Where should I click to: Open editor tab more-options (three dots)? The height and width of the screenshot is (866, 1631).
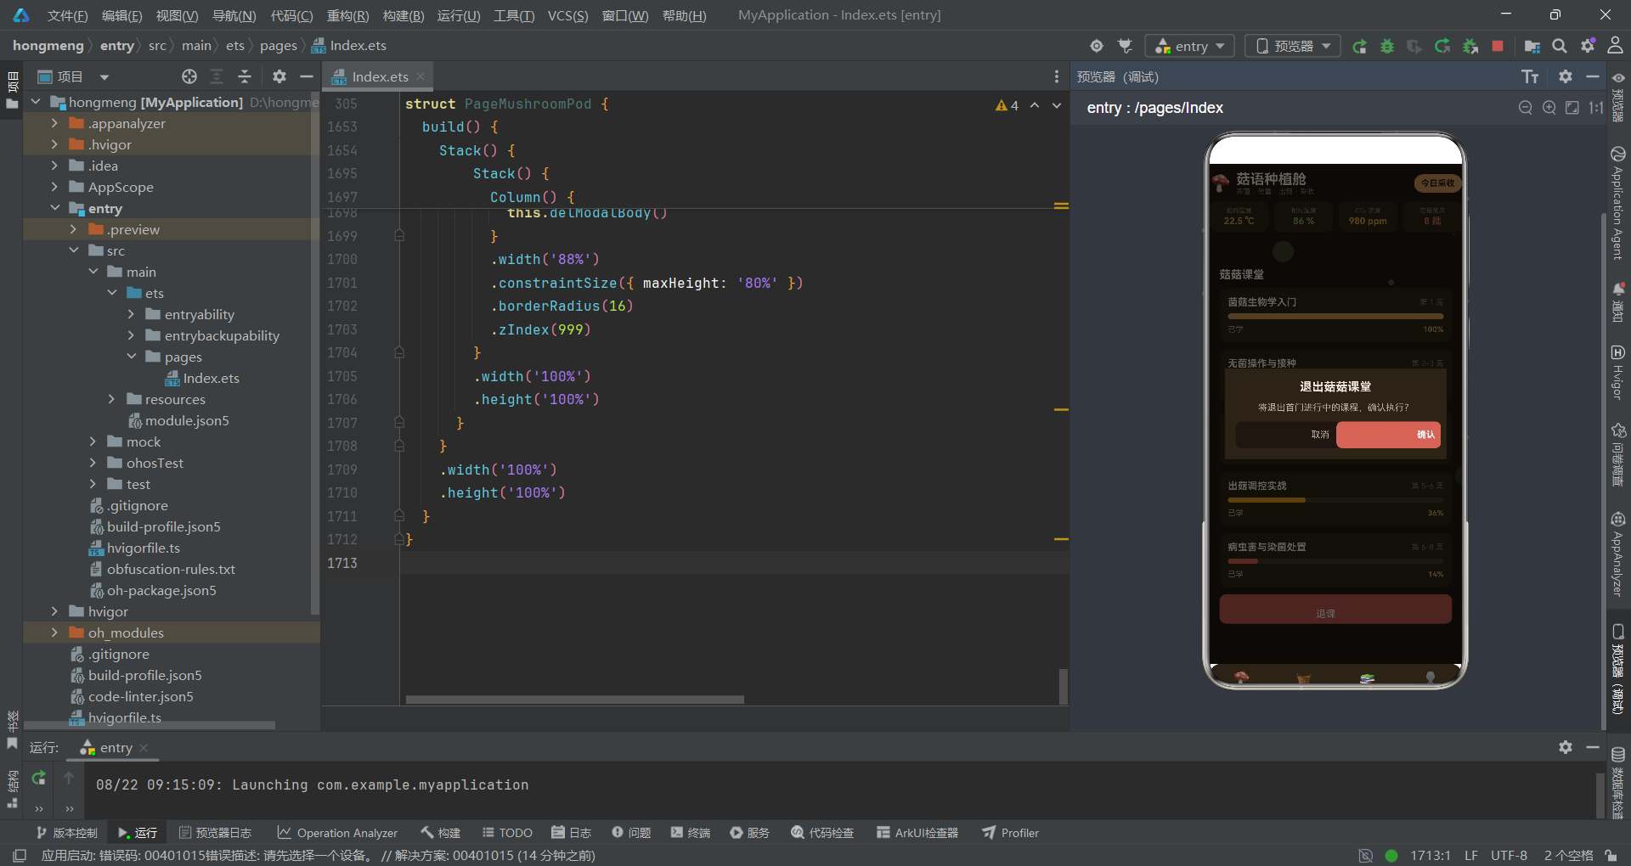coord(1057,76)
